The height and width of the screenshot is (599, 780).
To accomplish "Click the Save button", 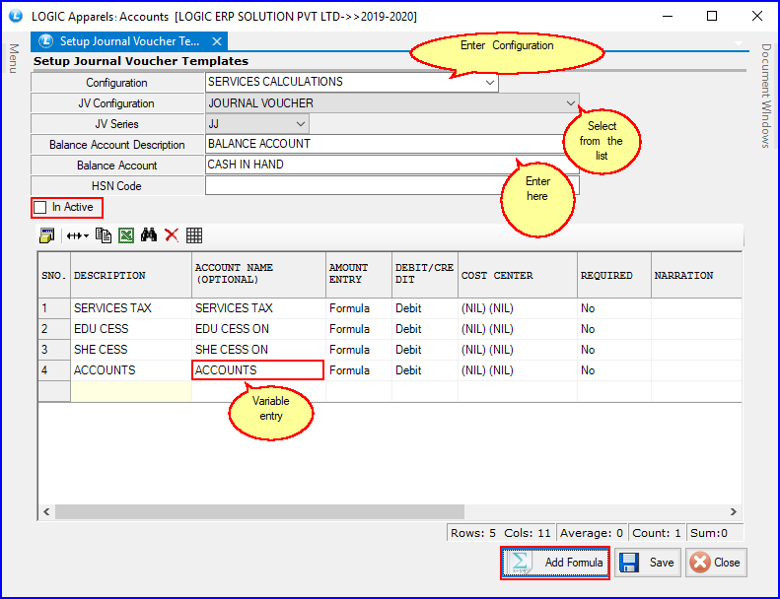I will pyautogui.click(x=648, y=563).
